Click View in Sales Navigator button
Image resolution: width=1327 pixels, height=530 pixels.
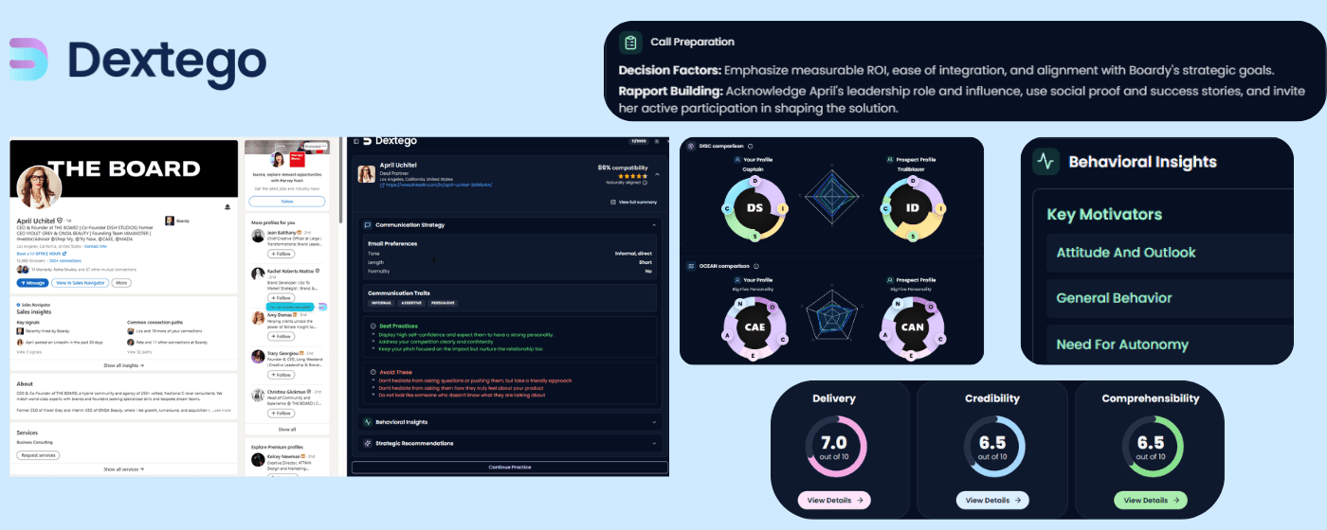[x=80, y=283]
